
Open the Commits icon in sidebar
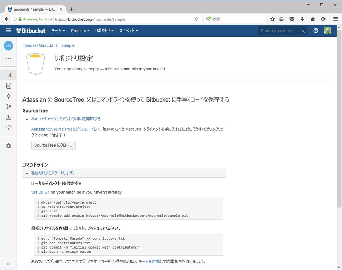click(x=8, y=96)
